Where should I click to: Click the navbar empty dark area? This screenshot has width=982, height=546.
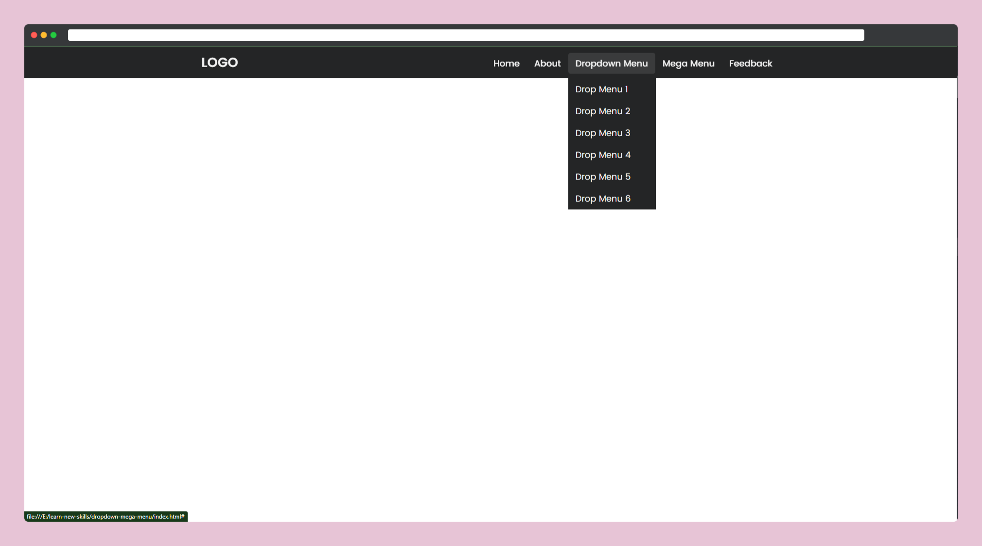[365, 63]
